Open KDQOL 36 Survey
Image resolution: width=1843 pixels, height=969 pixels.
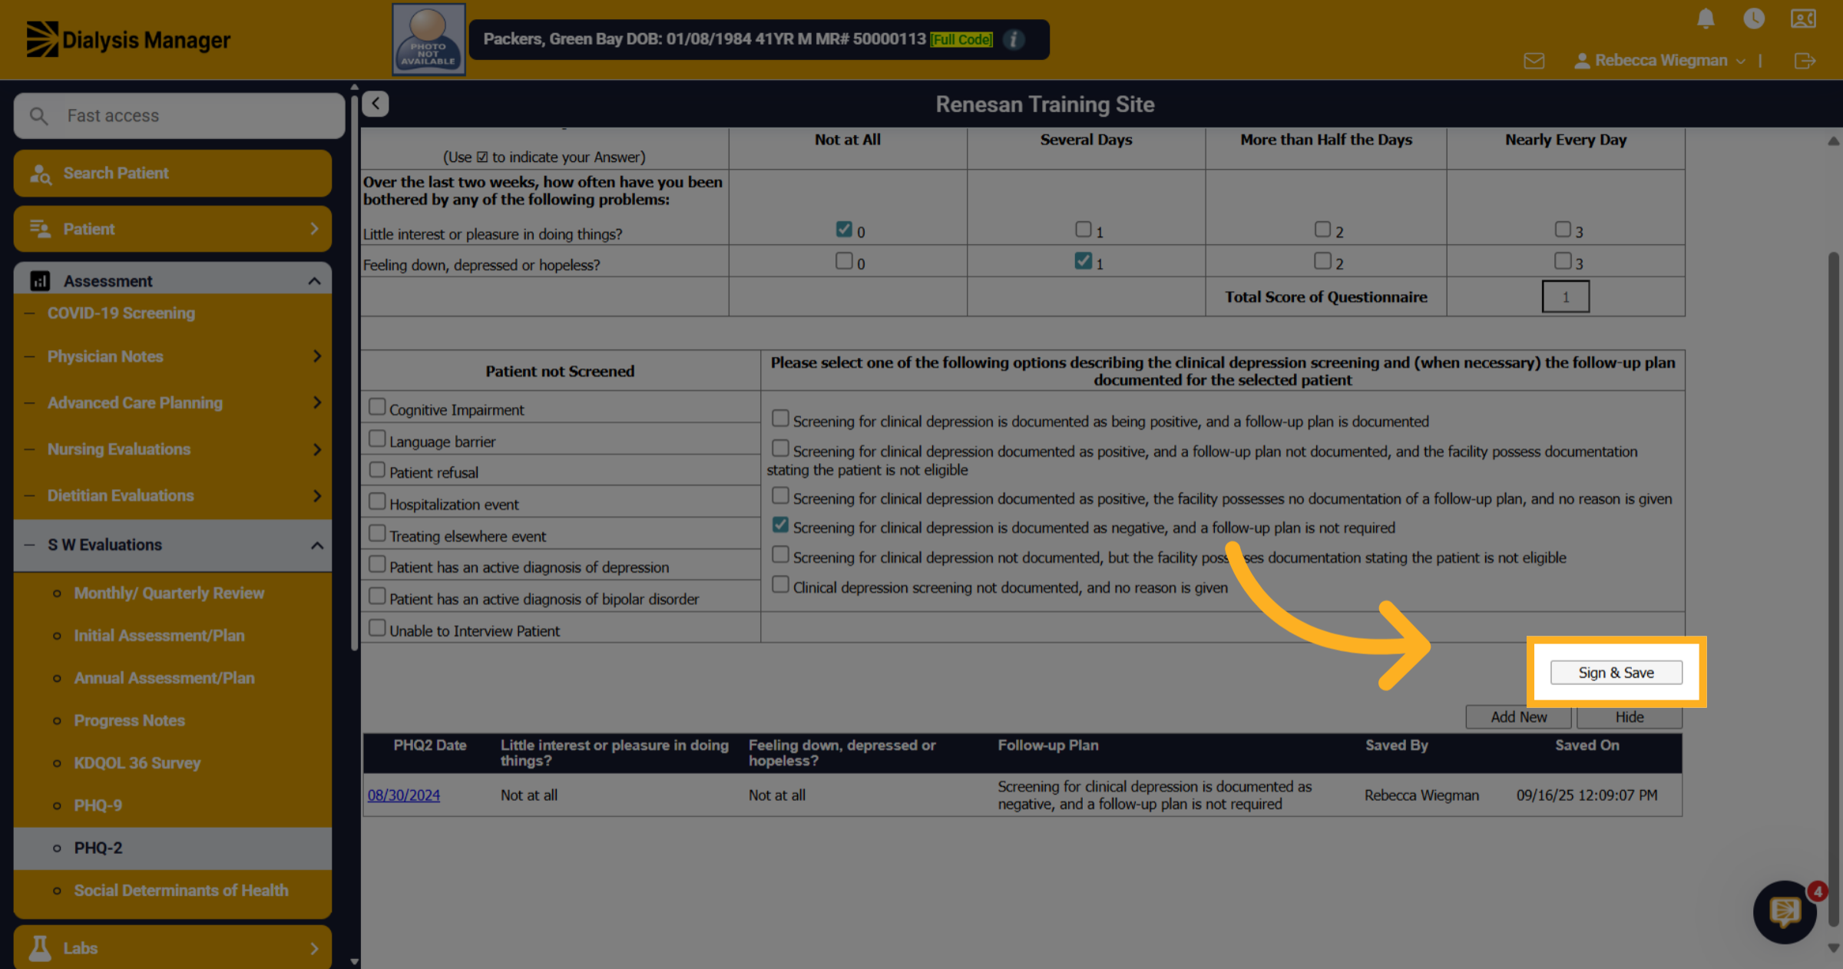(x=137, y=763)
